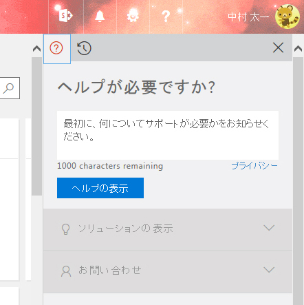This screenshot has width=304, height=305.
Task: Close the help panel with X
Action: pos(278,48)
